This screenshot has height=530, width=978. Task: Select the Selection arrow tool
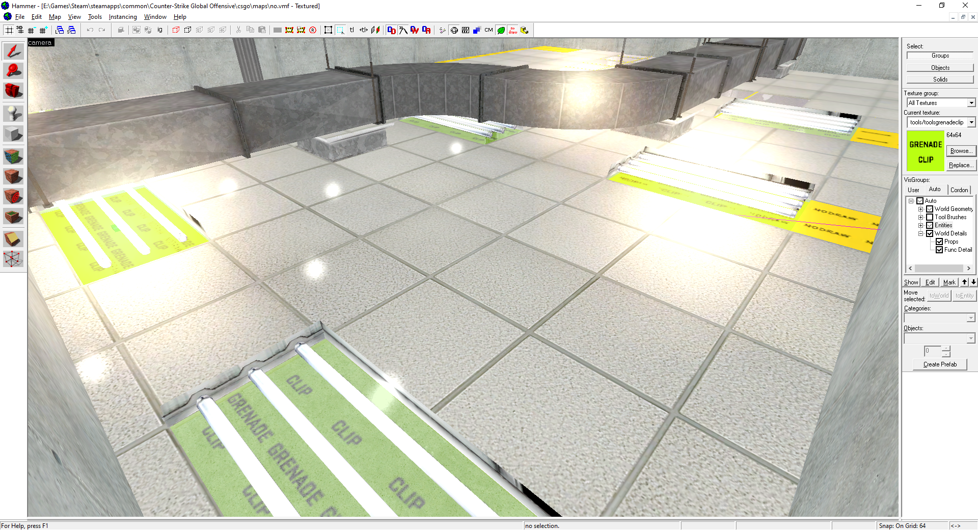13,51
